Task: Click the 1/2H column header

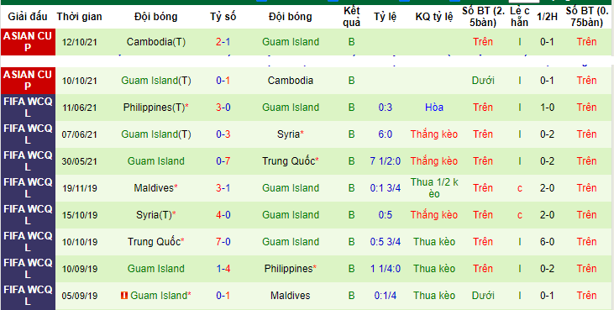Action: coord(546,17)
